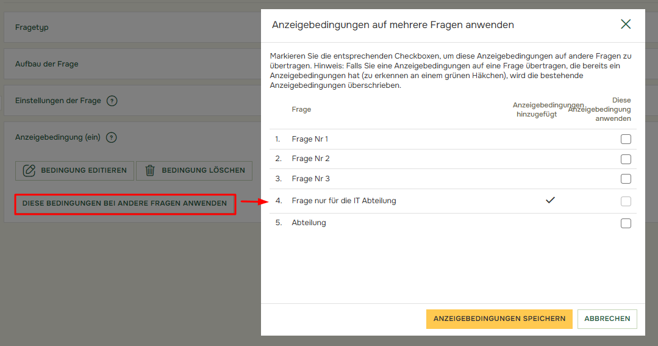Check the box for Frage Nr 3
658x346 pixels.
[x=626, y=179]
